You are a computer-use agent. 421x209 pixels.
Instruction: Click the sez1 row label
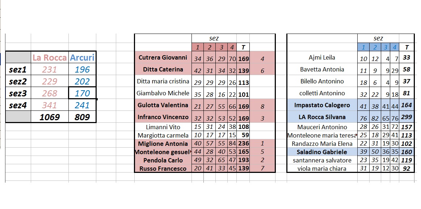(18, 69)
